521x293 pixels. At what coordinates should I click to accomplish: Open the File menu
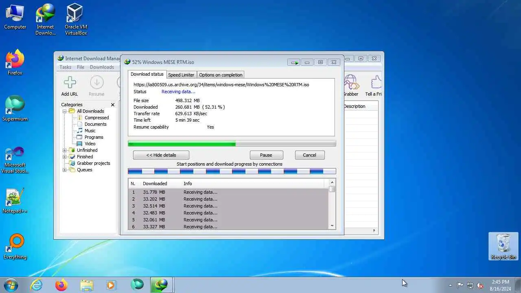pyautogui.click(x=81, y=67)
